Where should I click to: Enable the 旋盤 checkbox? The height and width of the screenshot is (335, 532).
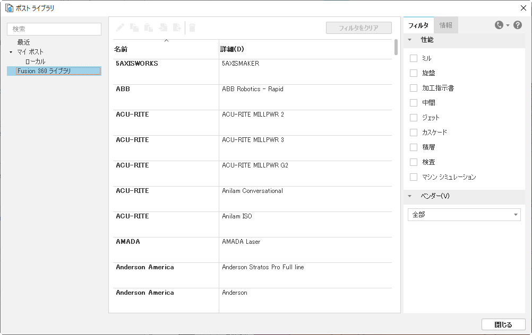pyautogui.click(x=413, y=73)
